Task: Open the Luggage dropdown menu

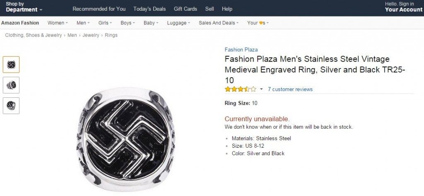Action: [x=178, y=23]
